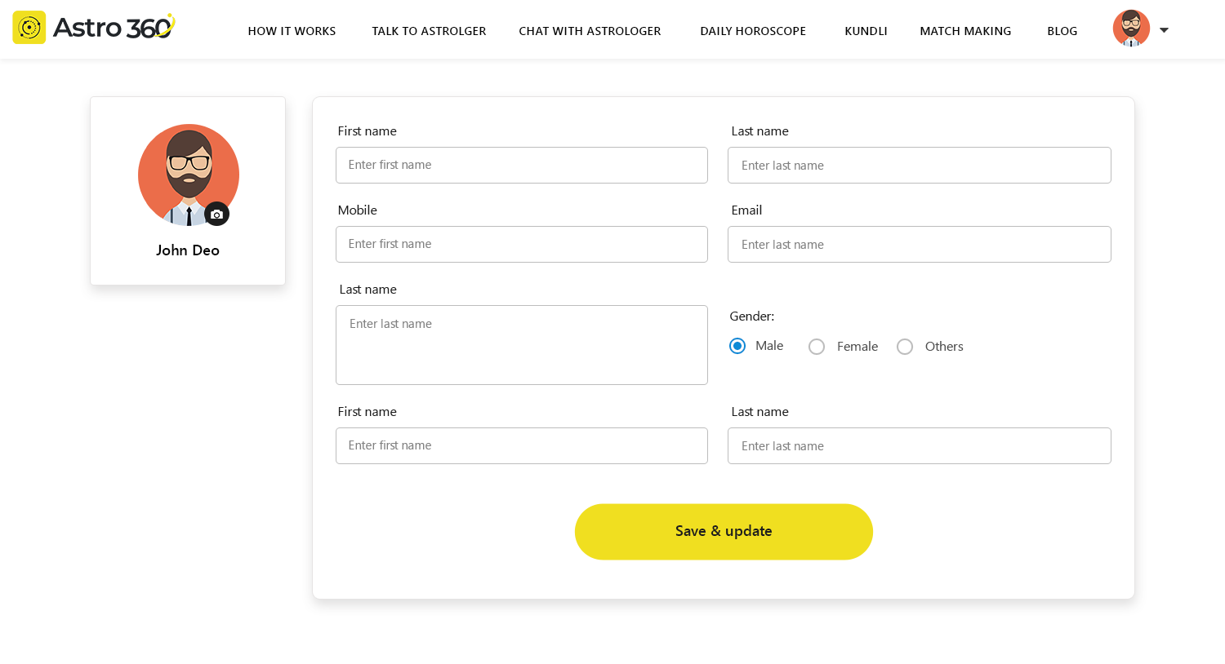Go to Match Making section
The image size is (1225, 664).
pyautogui.click(x=965, y=31)
